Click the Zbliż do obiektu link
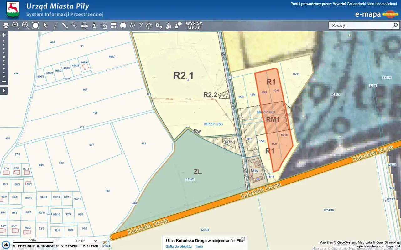401x250 pixels. point(179,247)
